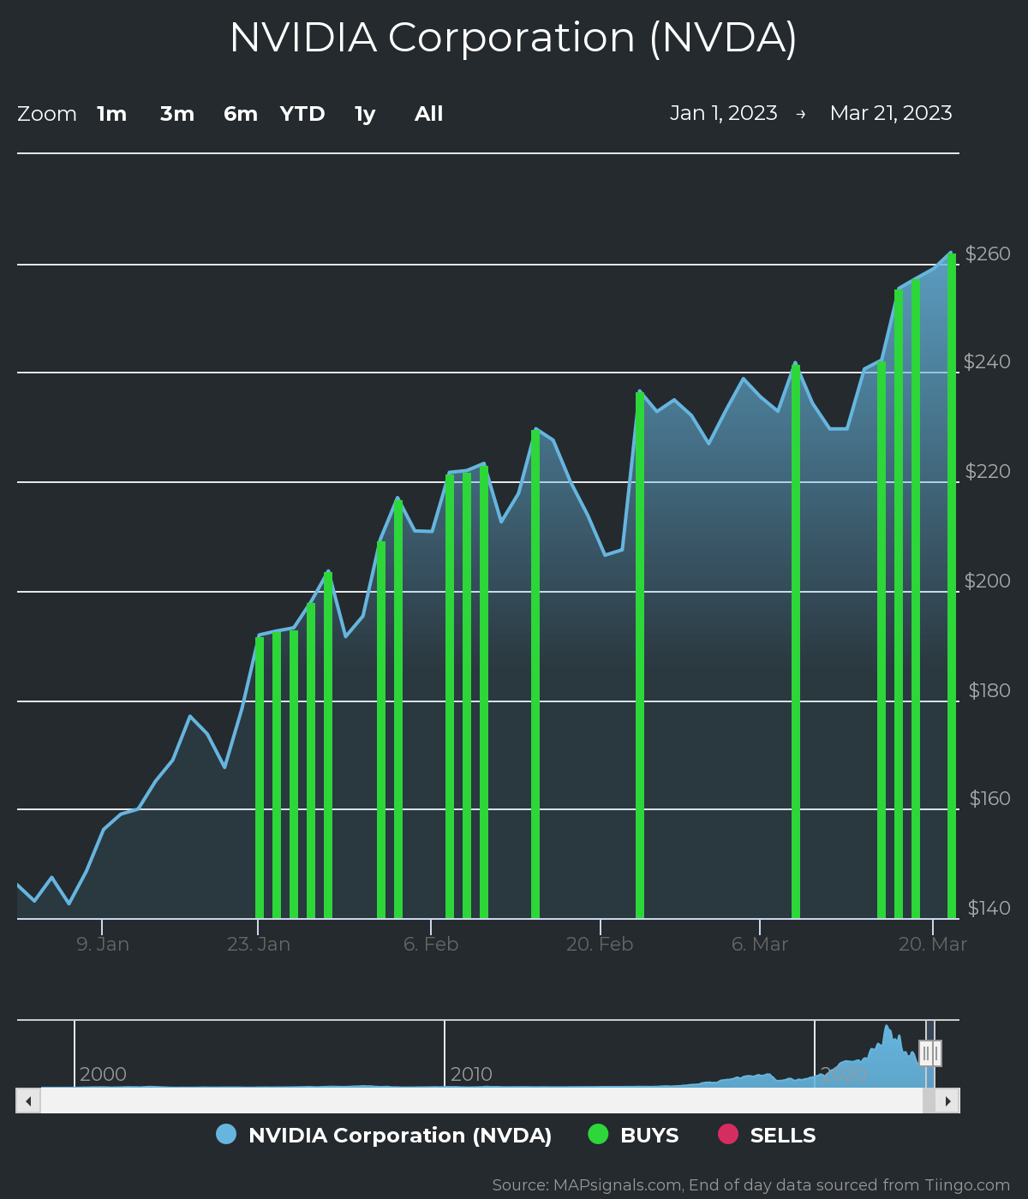Click the 6. Feb date axis label
The width and height of the screenshot is (1028, 1199).
tap(431, 944)
